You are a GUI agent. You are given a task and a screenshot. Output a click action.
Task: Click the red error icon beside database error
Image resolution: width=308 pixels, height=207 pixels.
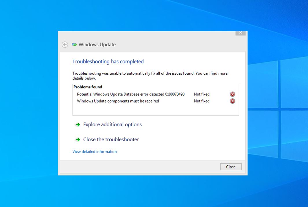tap(232, 94)
